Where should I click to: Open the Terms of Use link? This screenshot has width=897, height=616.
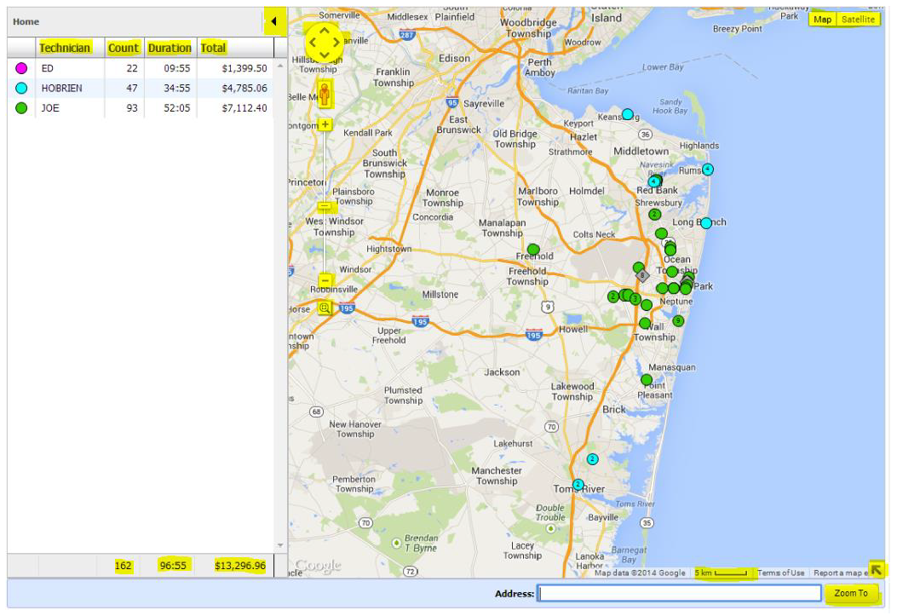point(781,573)
